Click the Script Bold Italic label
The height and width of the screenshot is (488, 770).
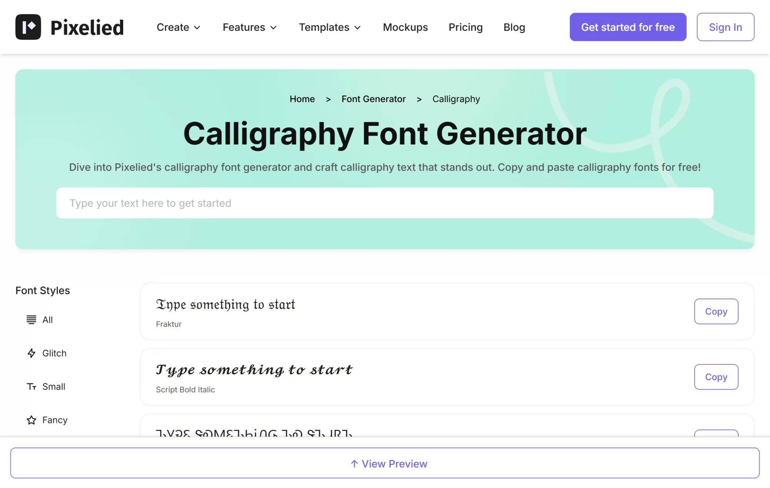pos(186,390)
